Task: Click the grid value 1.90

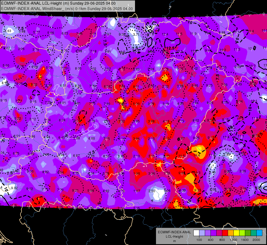Action: point(137,174)
